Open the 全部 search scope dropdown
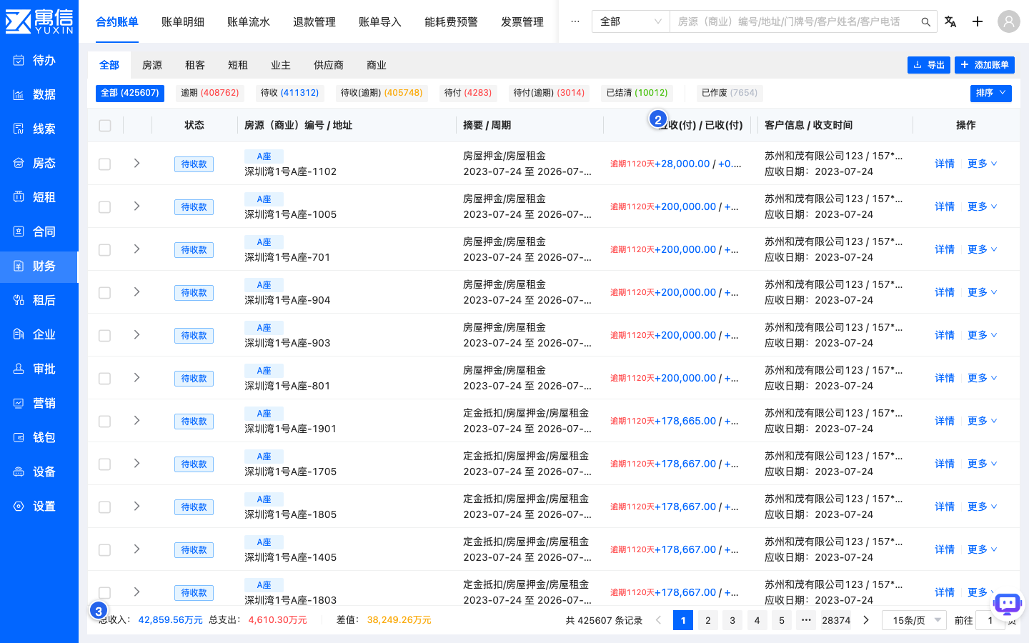This screenshot has height=643, width=1029. pyautogui.click(x=631, y=21)
